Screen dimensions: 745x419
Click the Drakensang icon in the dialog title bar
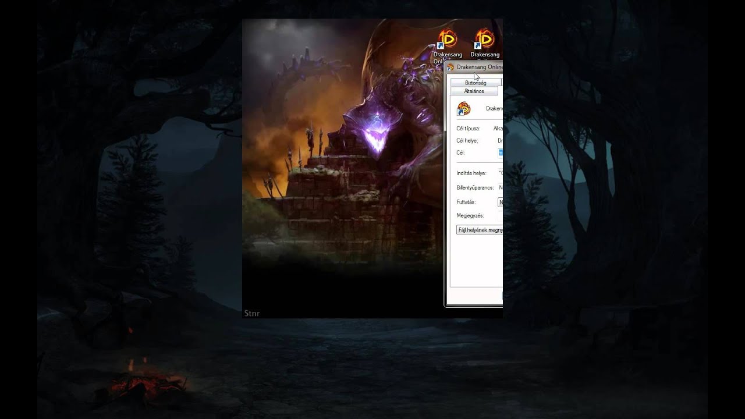[450, 68]
